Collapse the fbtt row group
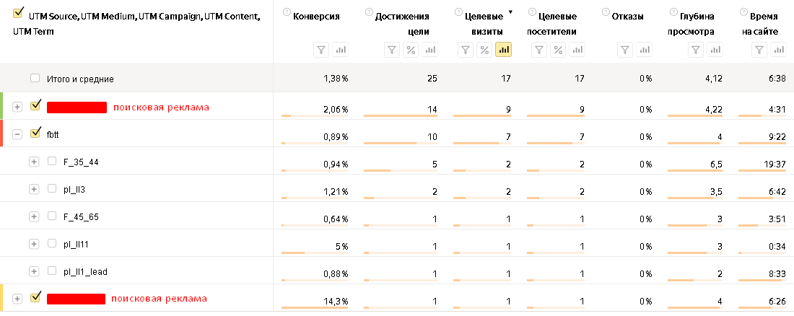794x316 pixels. coord(17,134)
